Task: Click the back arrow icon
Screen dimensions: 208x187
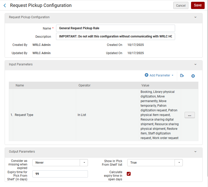Action: coord(5,5)
